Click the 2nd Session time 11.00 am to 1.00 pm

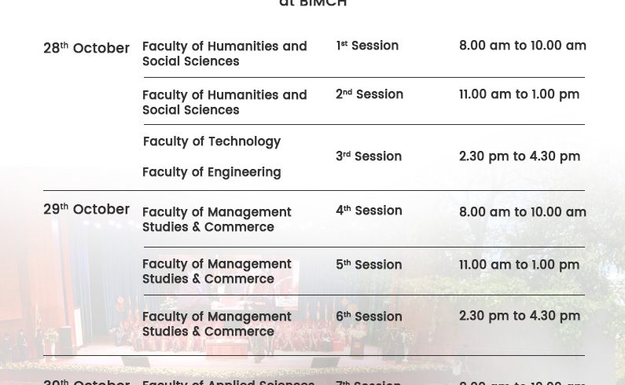point(519,94)
